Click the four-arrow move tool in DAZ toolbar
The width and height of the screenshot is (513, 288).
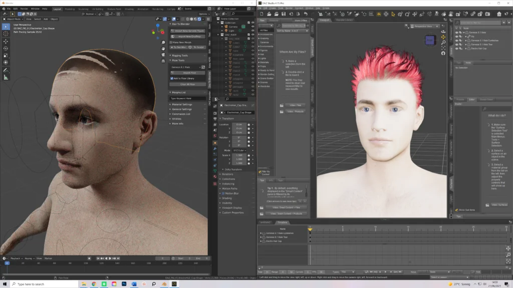[414, 14]
